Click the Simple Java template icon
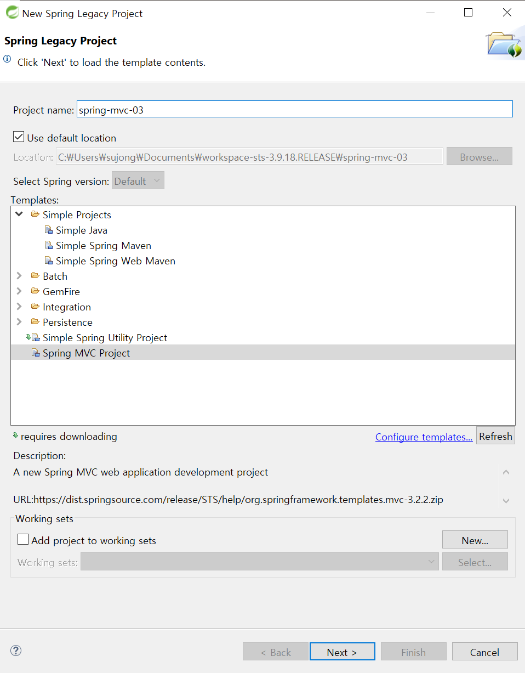 point(49,230)
